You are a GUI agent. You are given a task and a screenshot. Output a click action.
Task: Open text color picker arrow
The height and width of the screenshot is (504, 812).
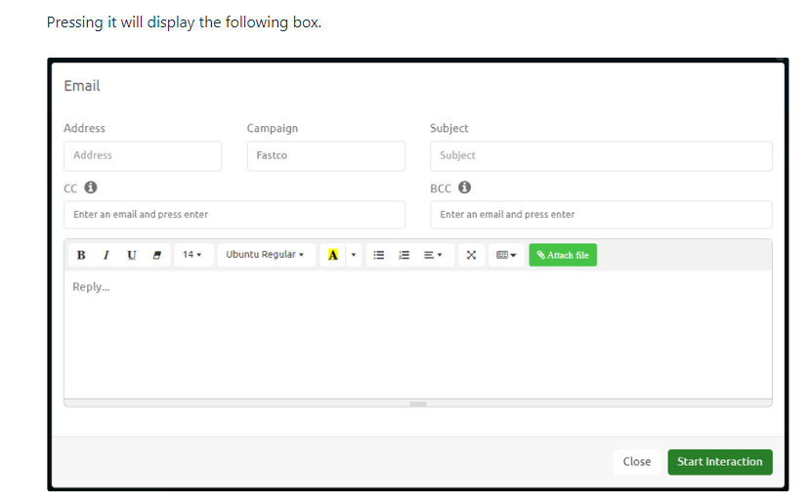[353, 255]
